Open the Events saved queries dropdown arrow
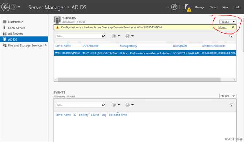 [x=133, y=105]
